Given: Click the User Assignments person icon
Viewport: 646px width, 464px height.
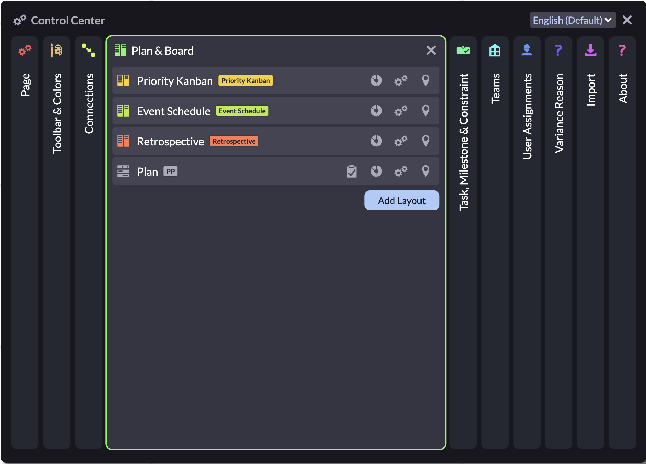Looking at the screenshot, I should (x=527, y=50).
